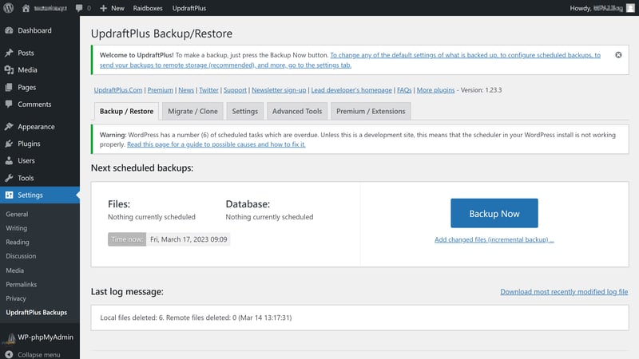Click the Plugins plug icon
Viewport: 639px width, 359px height.
[x=9, y=144]
